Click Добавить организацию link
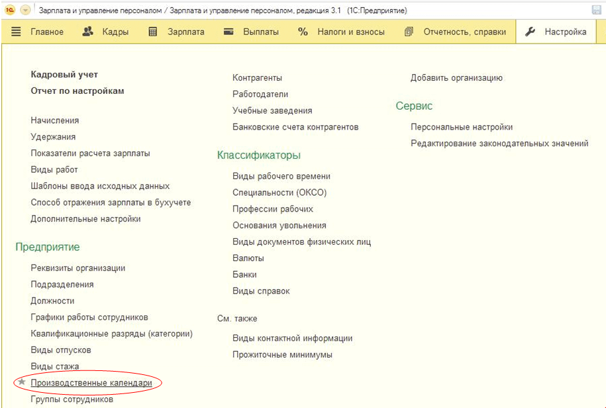Image resolution: width=606 pixels, height=408 pixels. [x=456, y=77]
